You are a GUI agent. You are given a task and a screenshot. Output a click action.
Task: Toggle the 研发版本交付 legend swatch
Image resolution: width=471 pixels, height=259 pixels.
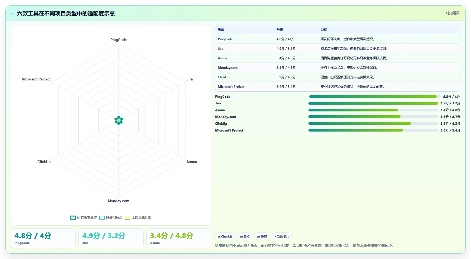coord(73,217)
